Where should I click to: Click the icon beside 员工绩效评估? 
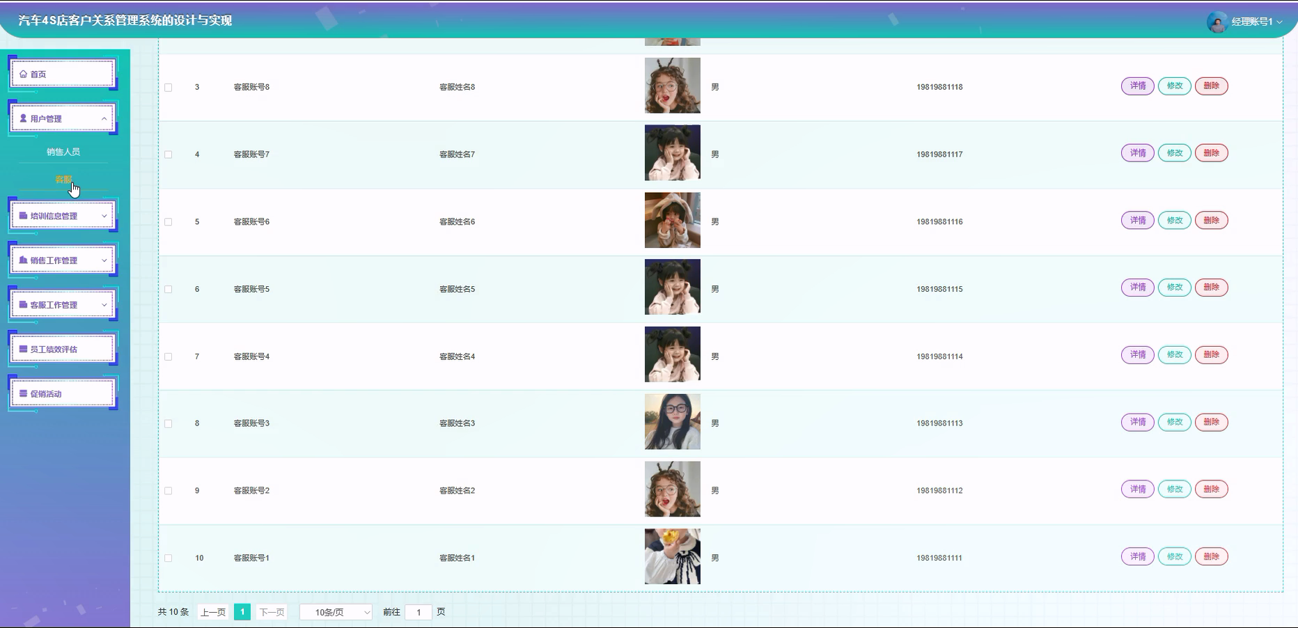pyautogui.click(x=23, y=350)
